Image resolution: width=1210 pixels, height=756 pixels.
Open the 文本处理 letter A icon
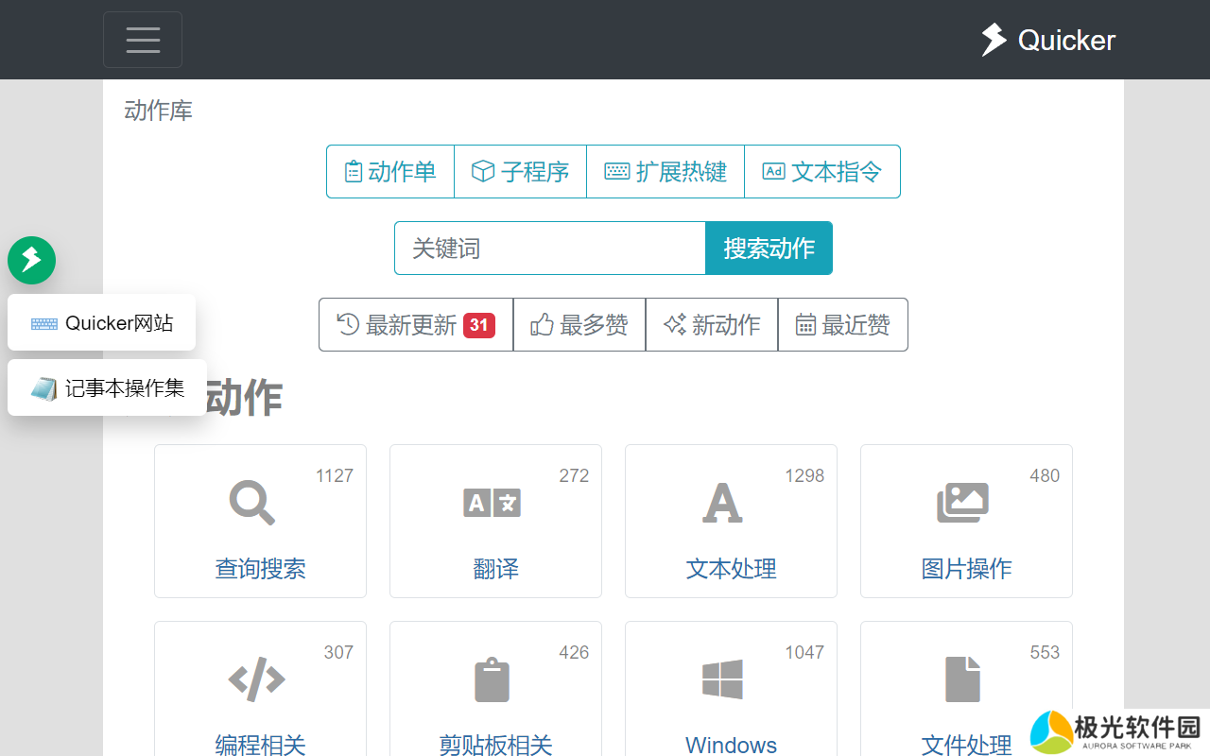click(722, 503)
